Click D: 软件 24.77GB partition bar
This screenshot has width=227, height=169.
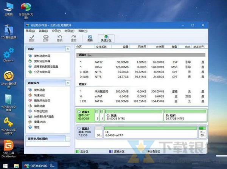[185, 115]
